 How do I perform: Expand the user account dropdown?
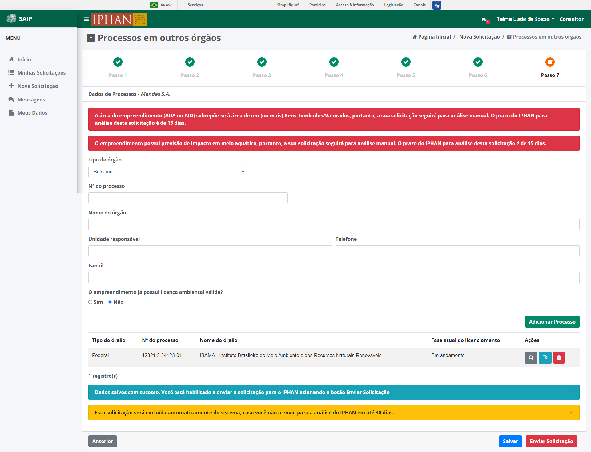tap(525, 19)
